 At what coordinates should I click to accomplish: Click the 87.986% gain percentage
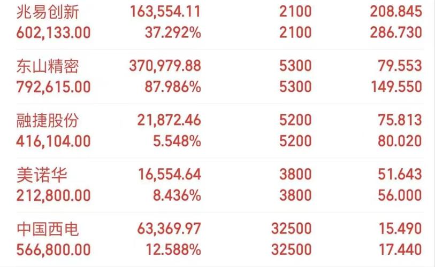[x=173, y=87]
